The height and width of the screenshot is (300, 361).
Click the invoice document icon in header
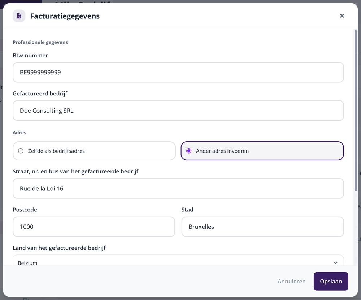19,16
